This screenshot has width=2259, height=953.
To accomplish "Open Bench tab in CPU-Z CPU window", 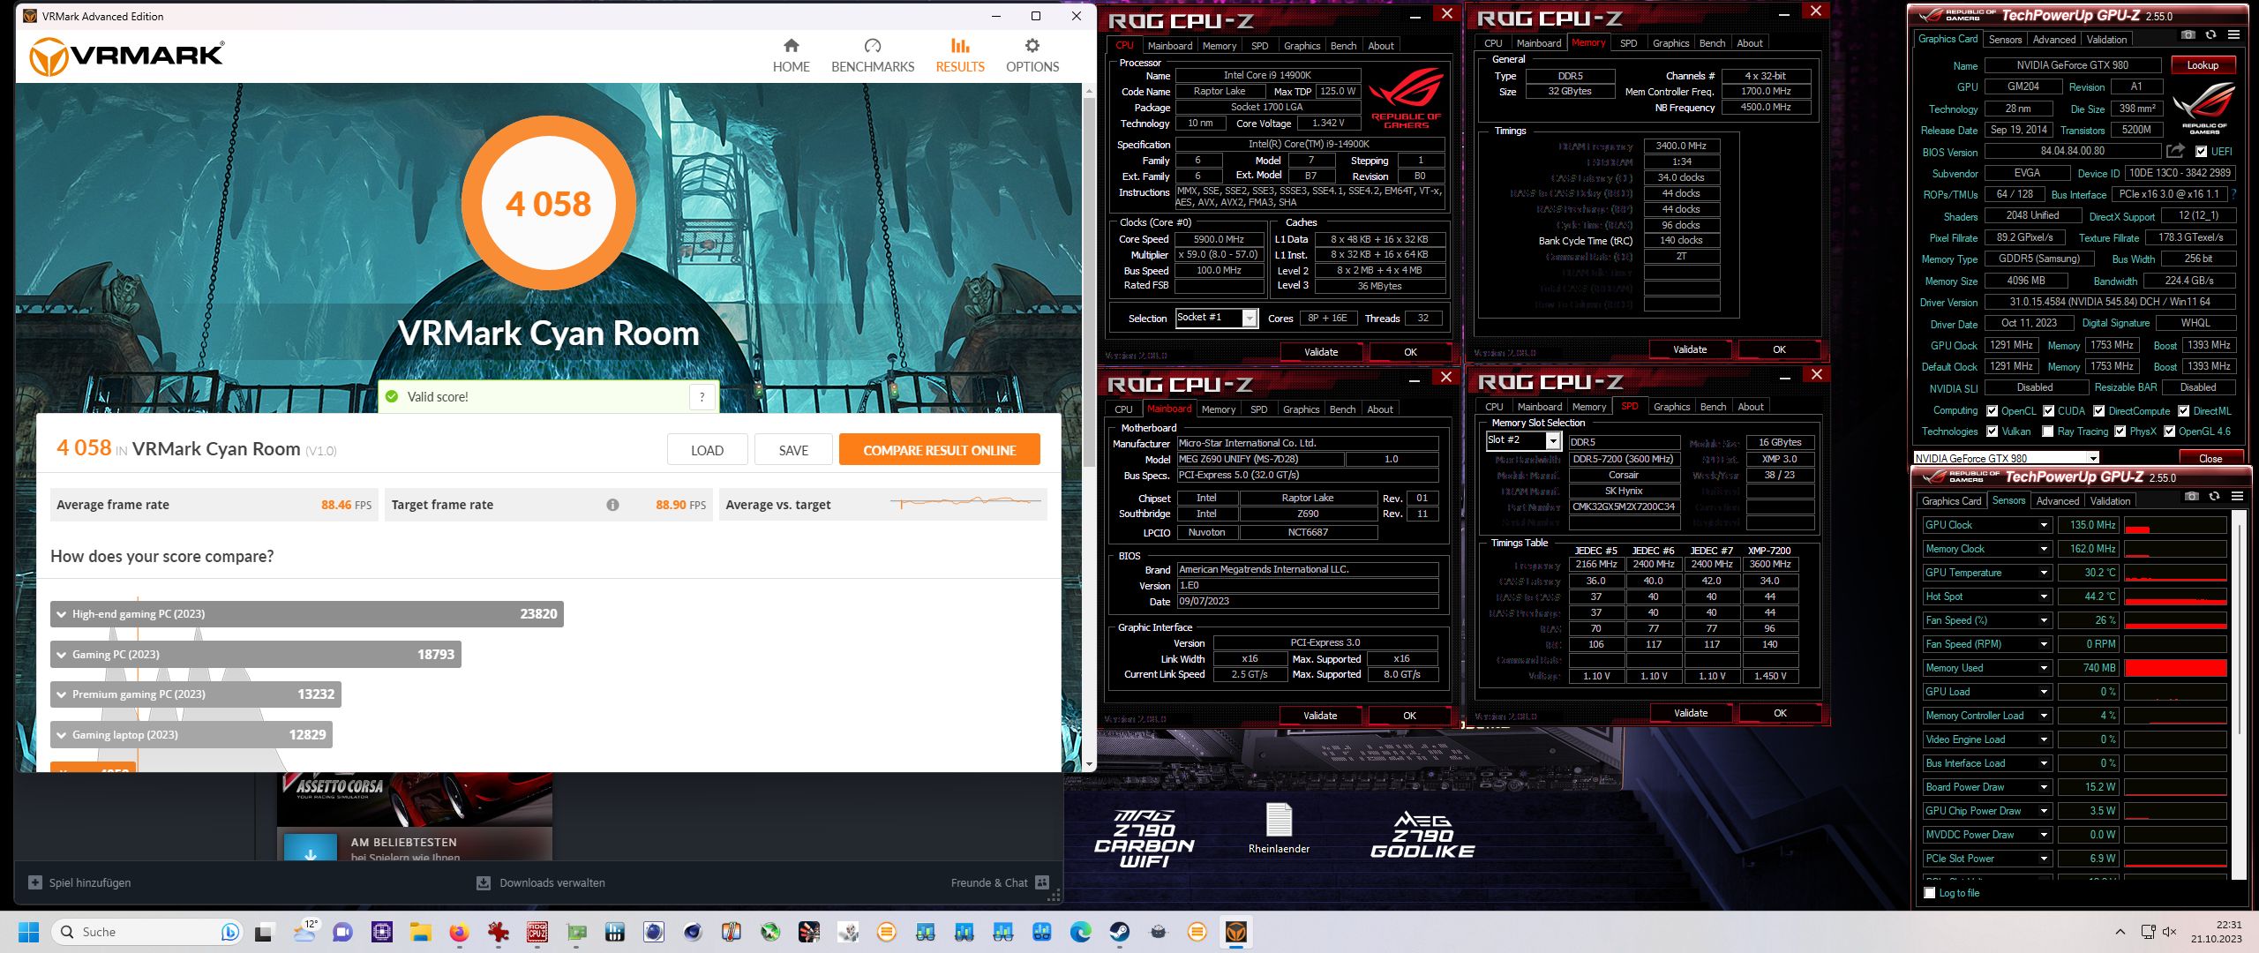I will (x=1343, y=46).
